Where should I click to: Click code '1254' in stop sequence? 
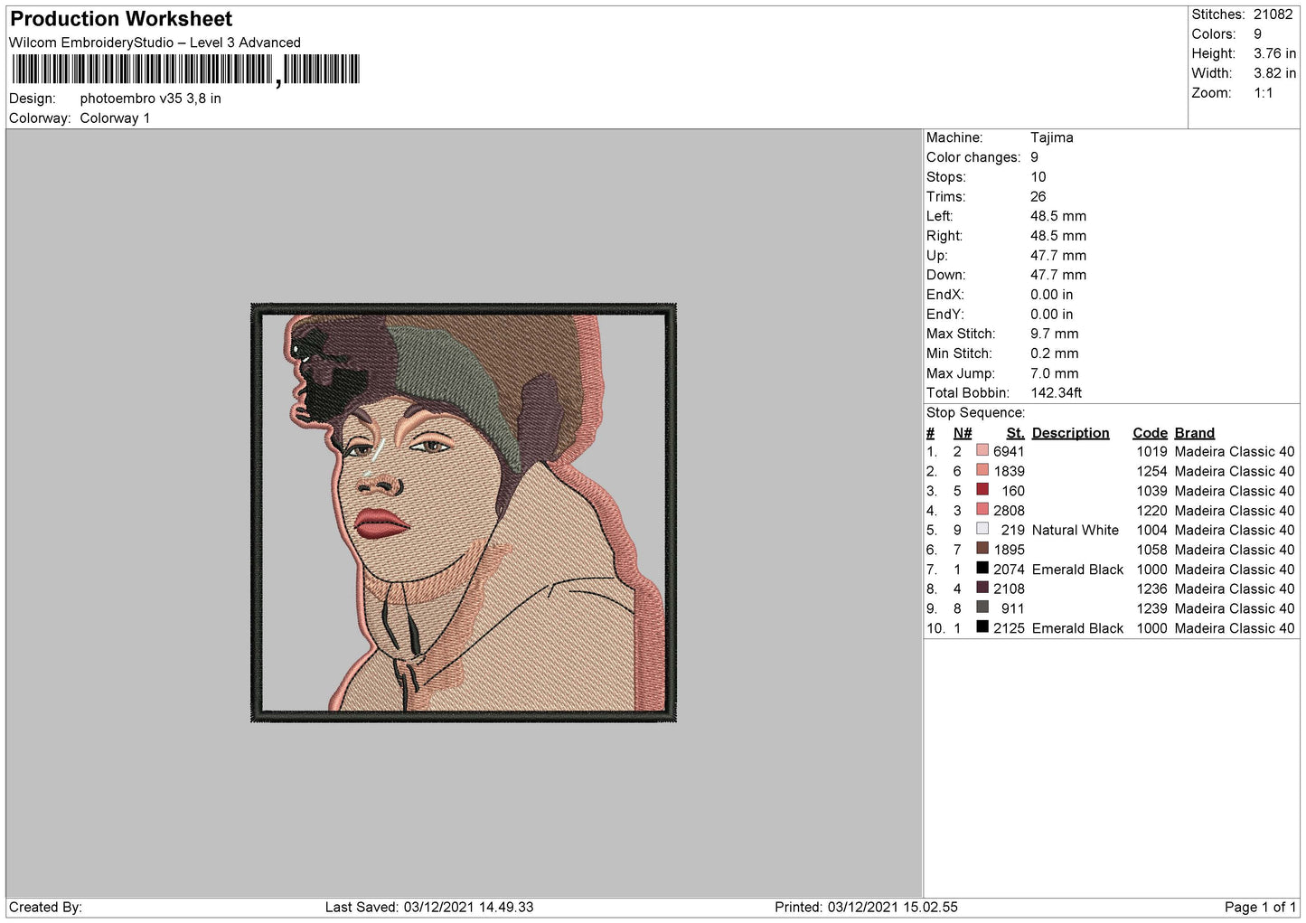click(1151, 471)
